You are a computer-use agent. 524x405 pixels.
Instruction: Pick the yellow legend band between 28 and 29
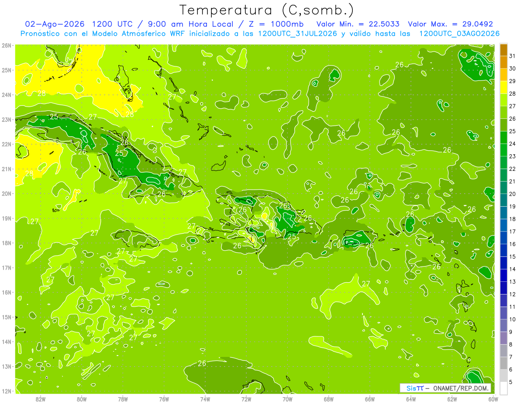point(503,87)
